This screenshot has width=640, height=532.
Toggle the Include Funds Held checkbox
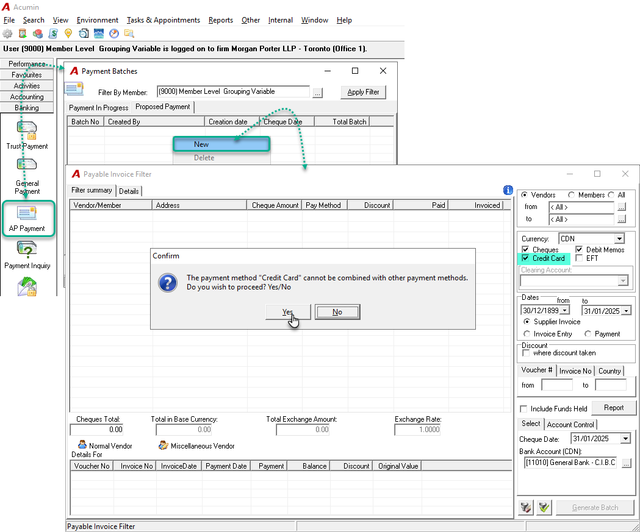(523, 409)
